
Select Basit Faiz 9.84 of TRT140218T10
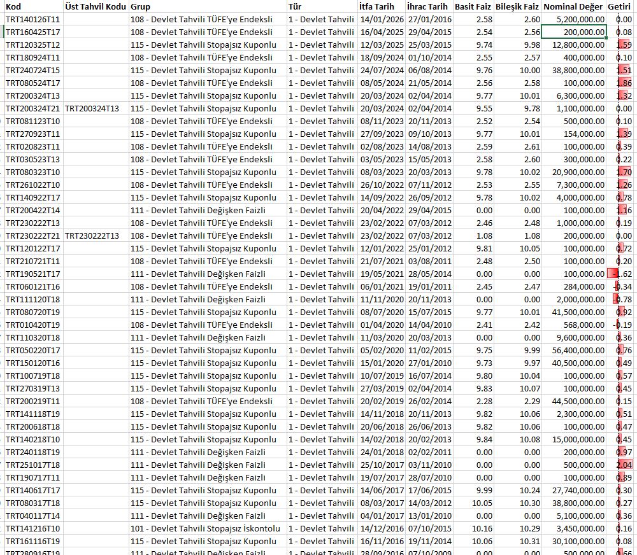click(473, 440)
